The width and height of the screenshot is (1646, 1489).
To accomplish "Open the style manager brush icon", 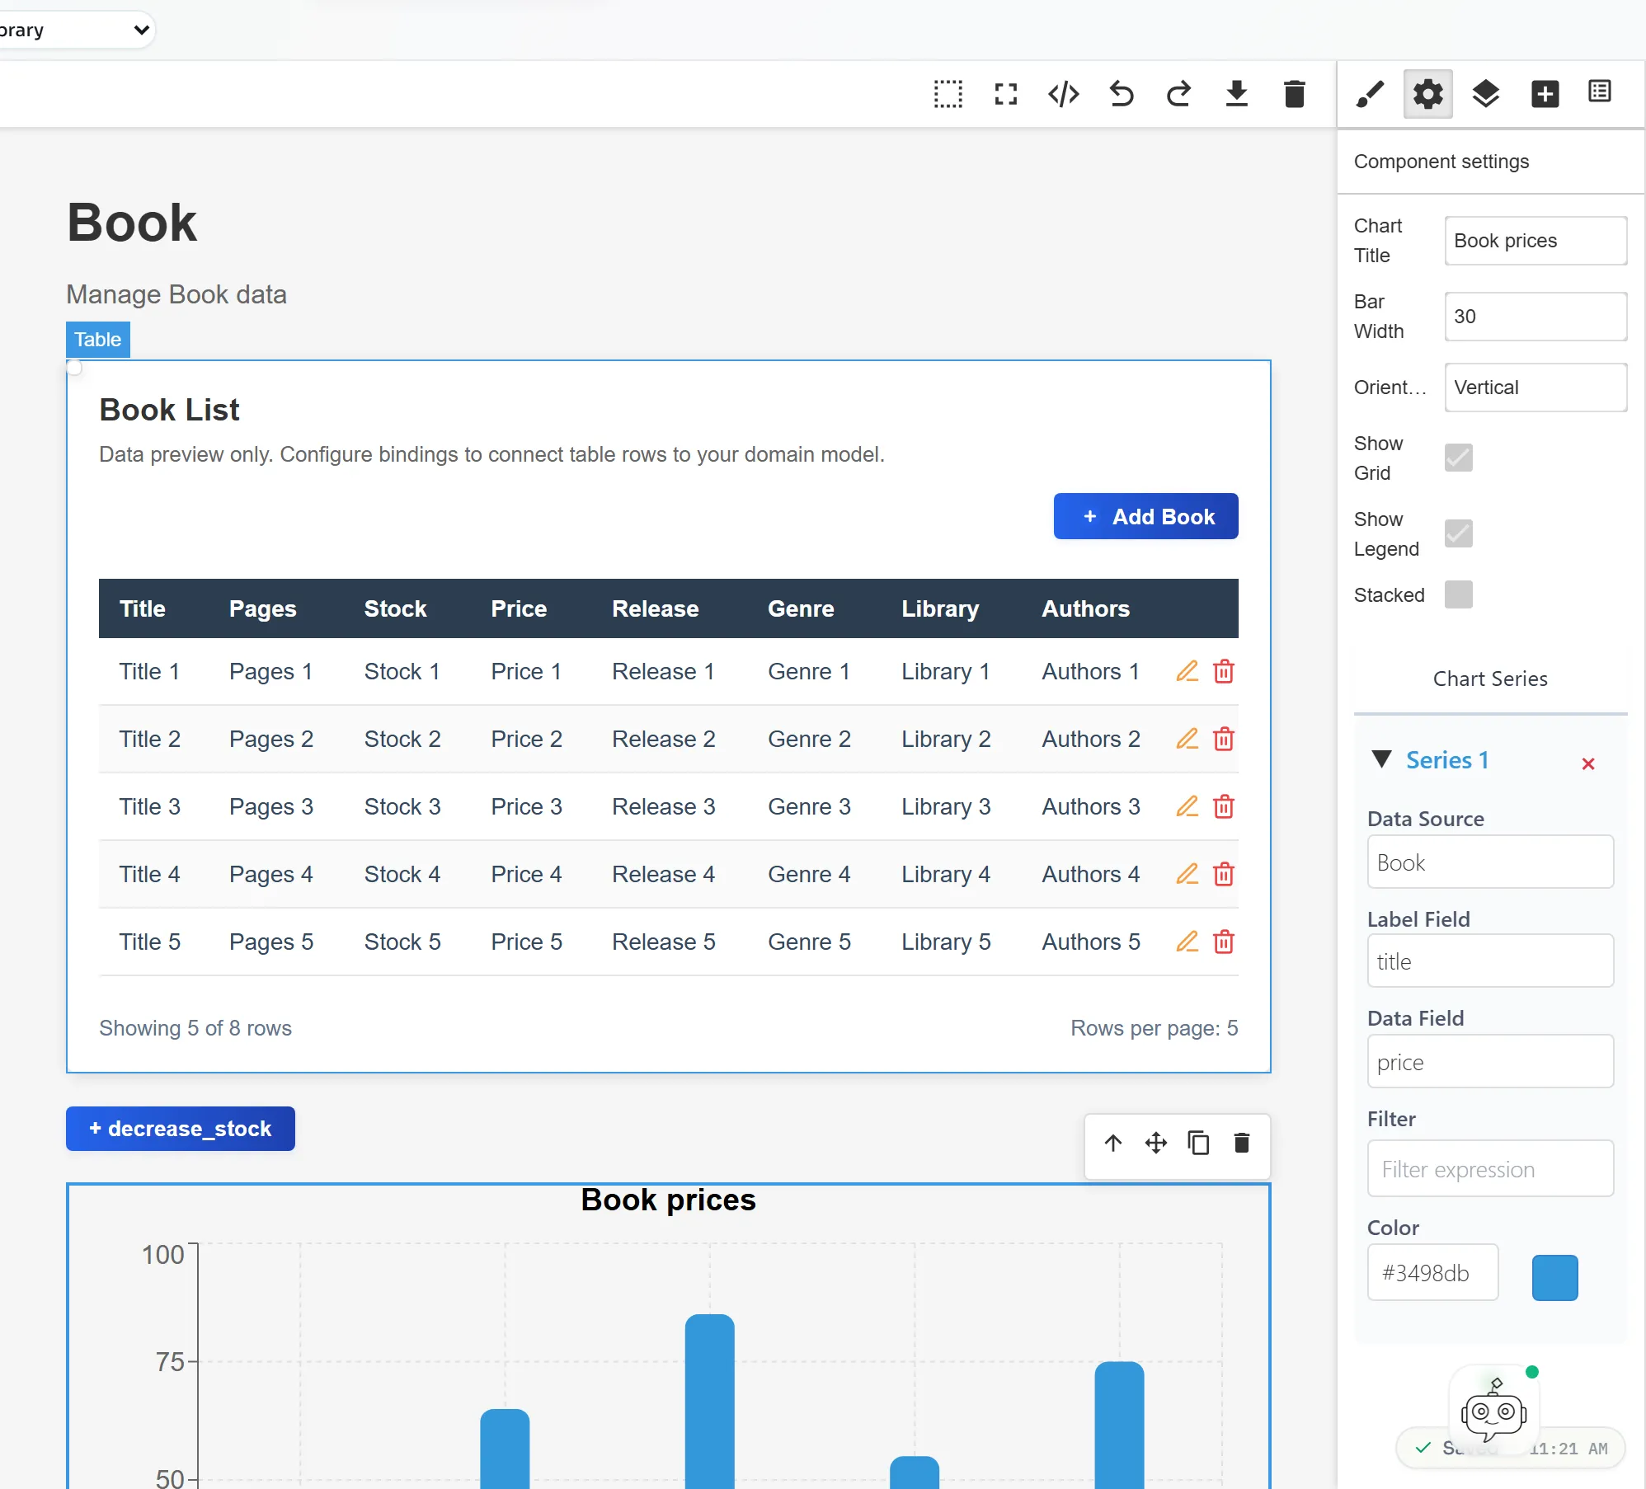I will tap(1370, 94).
